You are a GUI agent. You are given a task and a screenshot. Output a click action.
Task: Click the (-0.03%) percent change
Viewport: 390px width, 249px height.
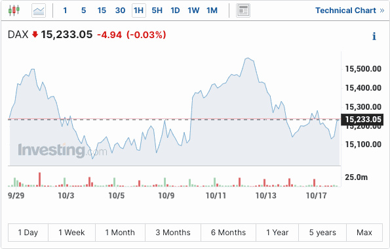point(146,35)
